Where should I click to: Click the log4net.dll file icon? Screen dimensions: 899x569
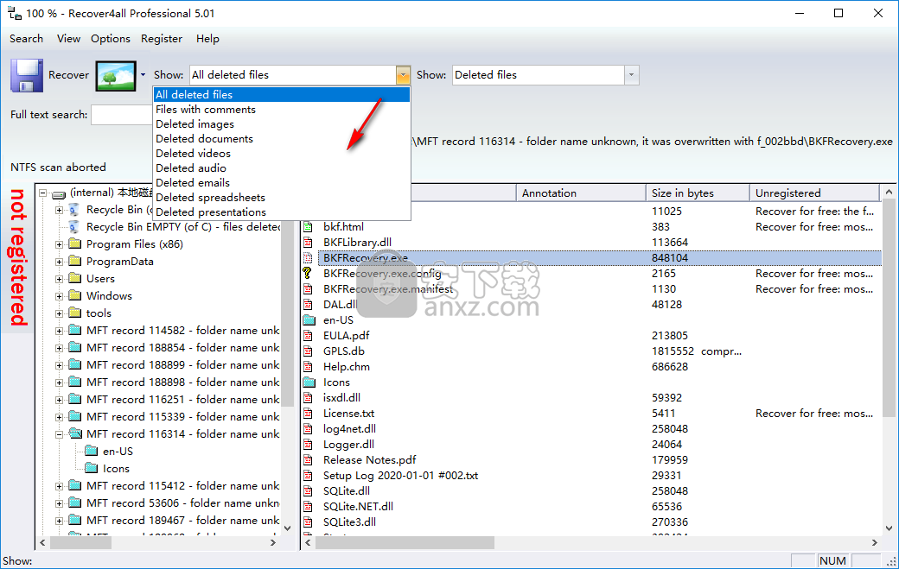coord(308,429)
